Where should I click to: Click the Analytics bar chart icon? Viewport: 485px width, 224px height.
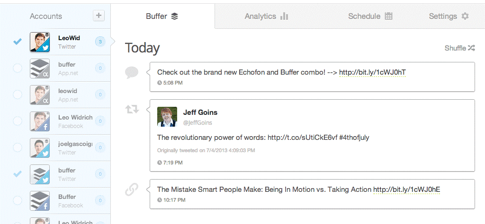(x=284, y=16)
